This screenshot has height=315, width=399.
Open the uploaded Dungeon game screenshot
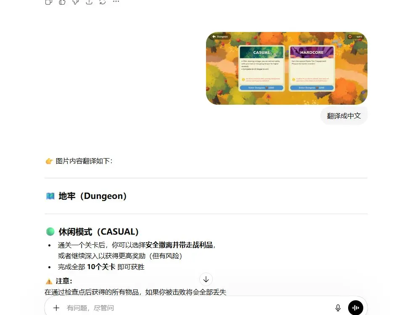(x=286, y=68)
